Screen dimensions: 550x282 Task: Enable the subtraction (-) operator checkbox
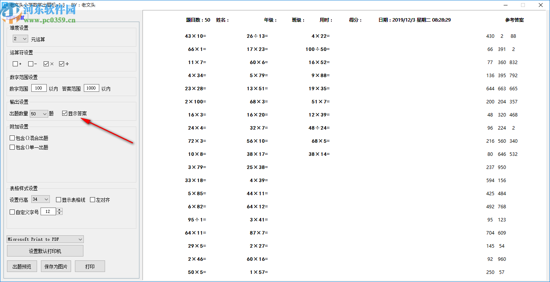31,64
